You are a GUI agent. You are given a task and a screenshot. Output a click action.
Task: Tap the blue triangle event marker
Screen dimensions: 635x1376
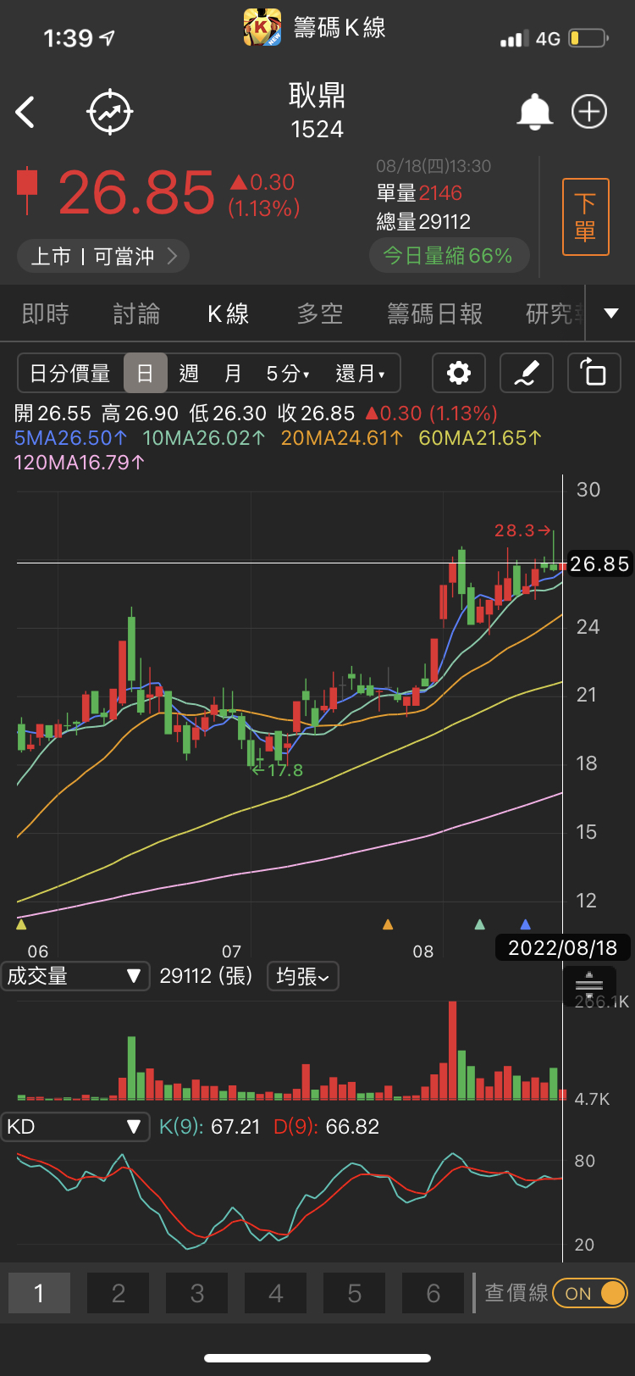526,924
